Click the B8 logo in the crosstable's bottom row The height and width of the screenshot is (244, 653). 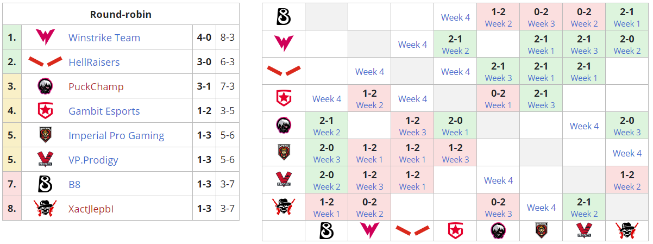click(x=326, y=230)
